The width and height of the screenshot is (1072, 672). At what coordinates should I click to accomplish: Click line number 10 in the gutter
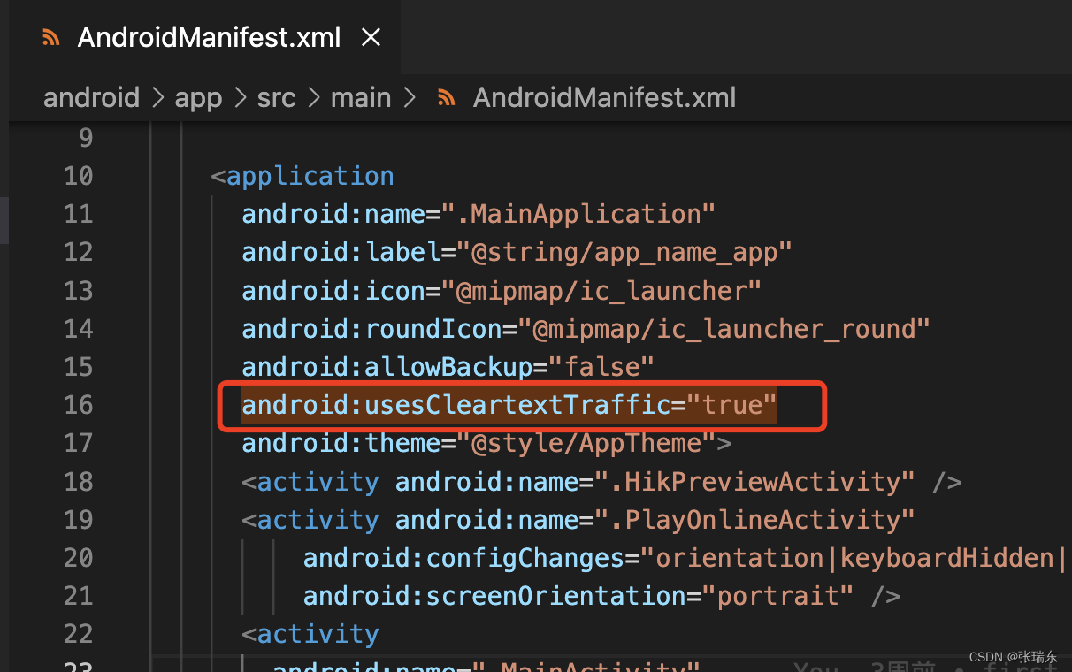coord(79,176)
